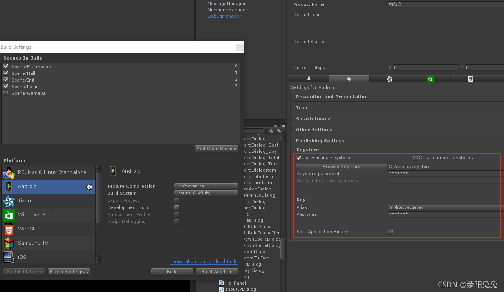Click the Android icon in build options header
Screen dimensions: 504x292
coord(113,171)
